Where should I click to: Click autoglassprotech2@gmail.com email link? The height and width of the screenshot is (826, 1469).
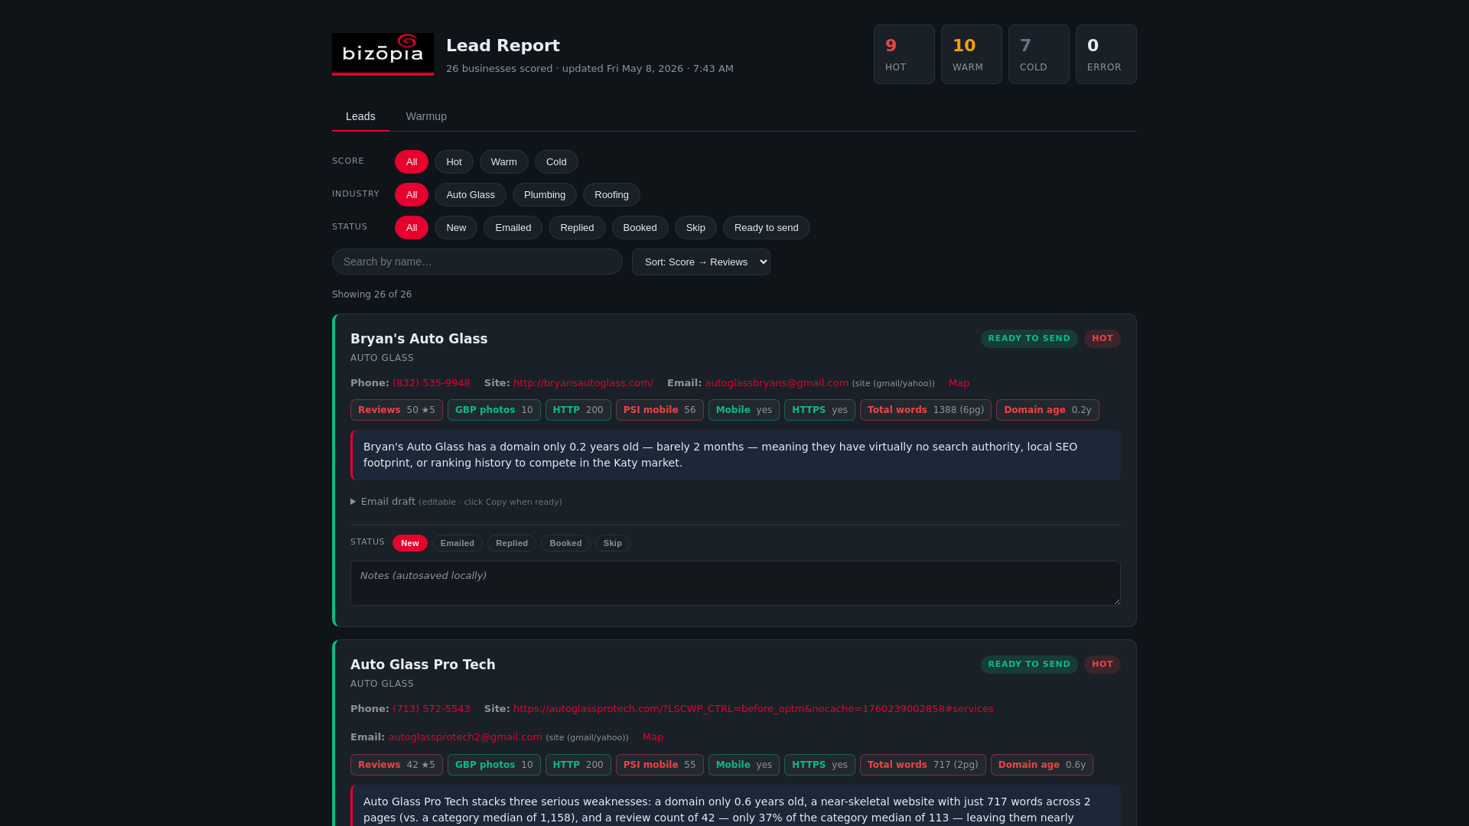(465, 737)
